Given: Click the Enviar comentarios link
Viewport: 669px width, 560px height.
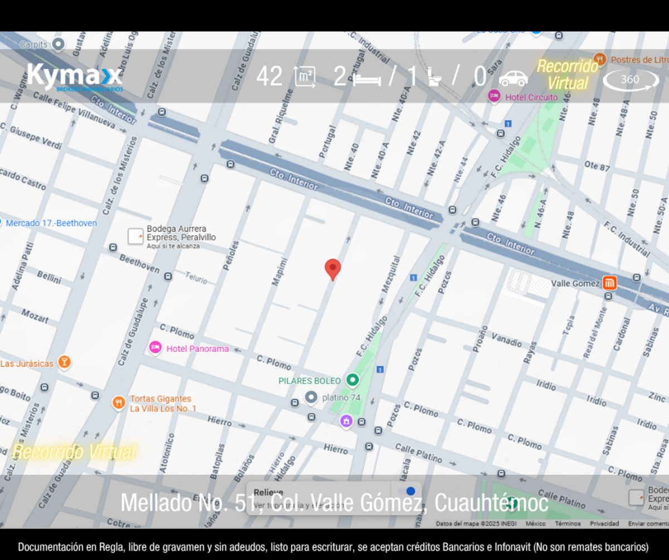Looking at the screenshot, I should (x=648, y=524).
